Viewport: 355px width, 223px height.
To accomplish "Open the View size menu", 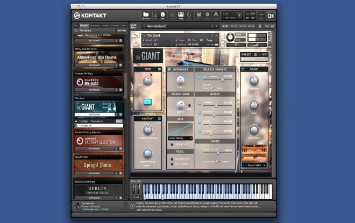I will [261, 16].
